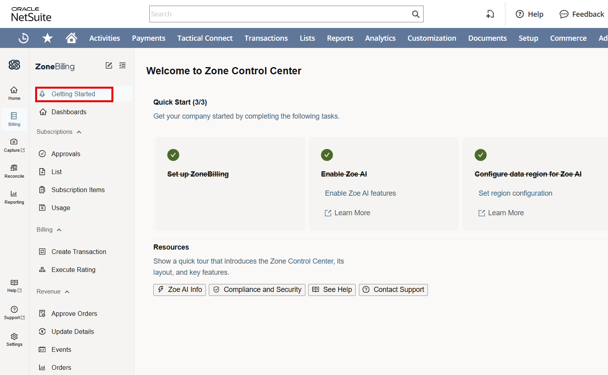The image size is (608, 375).
Task: Click the search magnifier icon
Action: pos(416,14)
